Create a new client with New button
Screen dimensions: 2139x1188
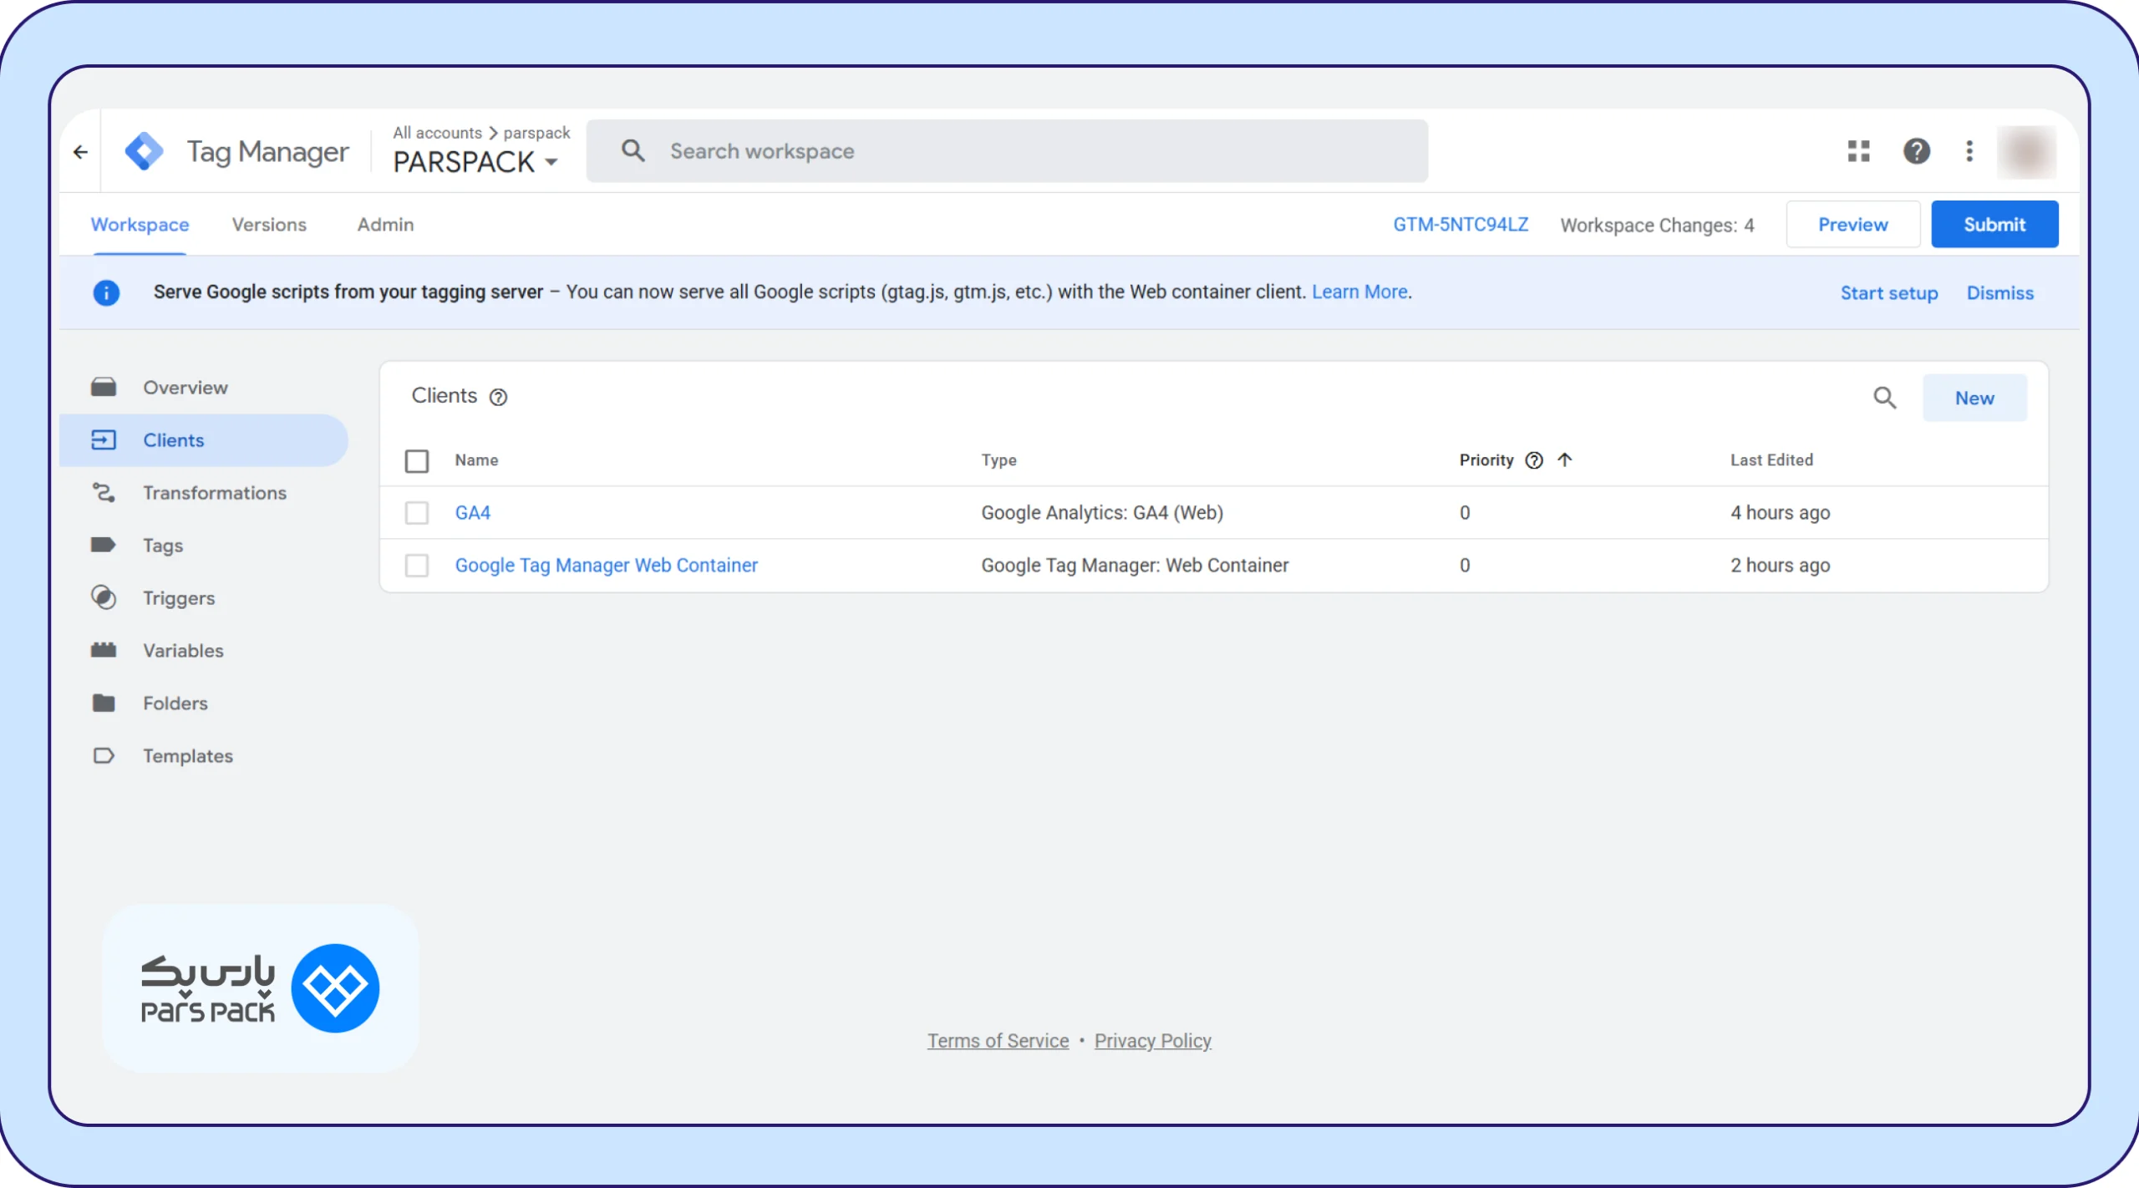(1974, 398)
